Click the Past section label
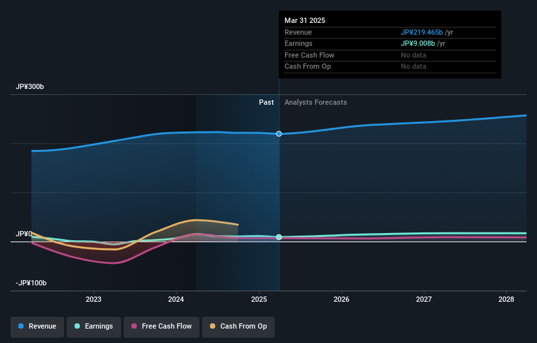The height and width of the screenshot is (343, 537). tap(266, 103)
